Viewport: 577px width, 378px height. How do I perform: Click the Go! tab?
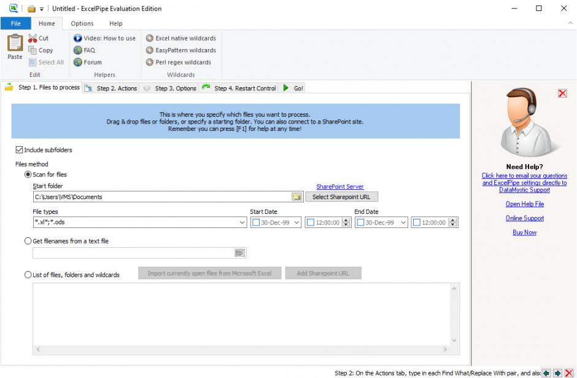pos(293,88)
